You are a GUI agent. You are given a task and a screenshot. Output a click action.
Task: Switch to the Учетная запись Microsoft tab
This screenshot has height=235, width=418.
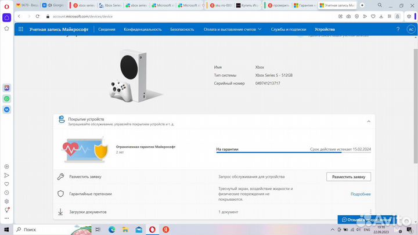coord(337,5)
